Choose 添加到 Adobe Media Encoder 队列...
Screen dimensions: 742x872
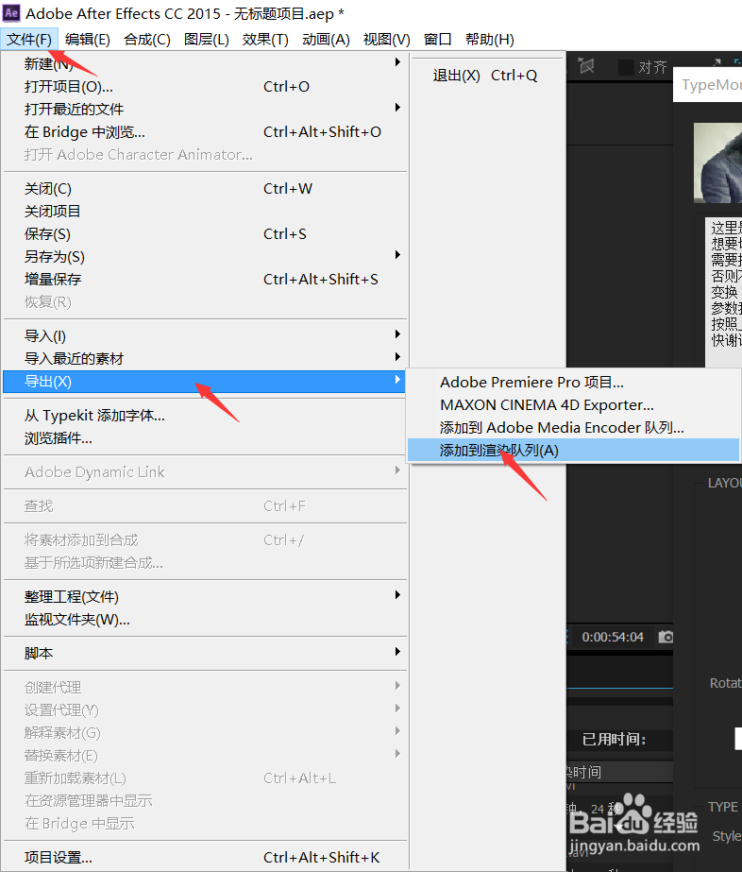(x=574, y=428)
